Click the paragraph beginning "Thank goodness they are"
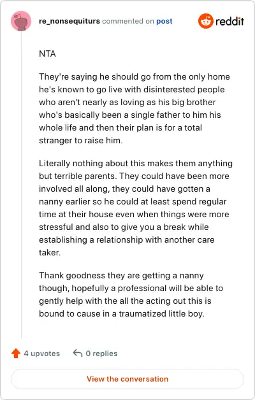Viewport: 255px width, 400px height. pyautogui.click(x=131, y=295)
